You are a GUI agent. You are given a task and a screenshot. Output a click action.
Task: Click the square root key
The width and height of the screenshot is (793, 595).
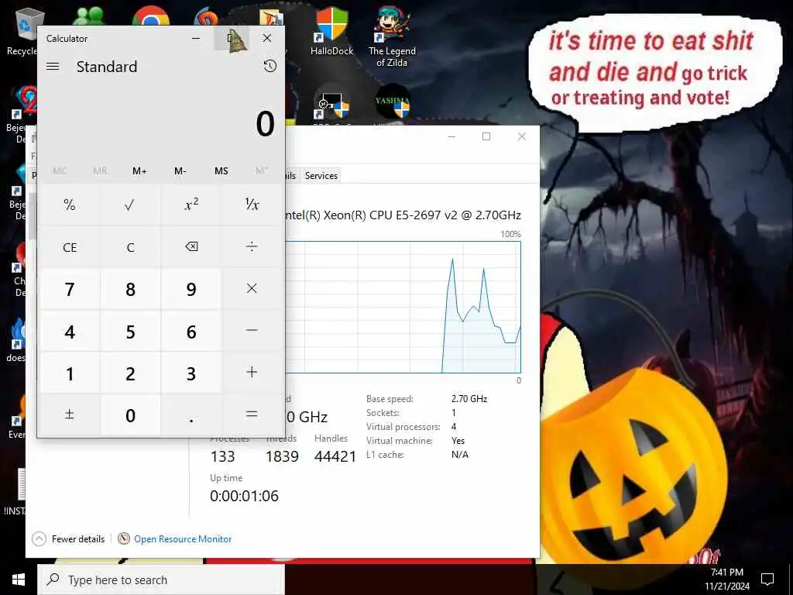130,205
